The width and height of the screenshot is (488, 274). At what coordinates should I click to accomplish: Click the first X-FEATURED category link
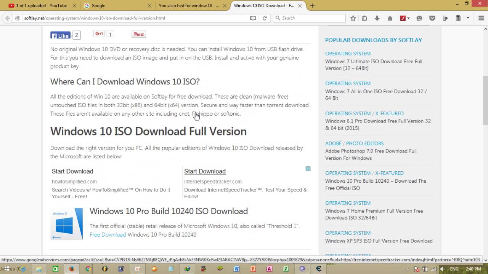coord(389,113)
